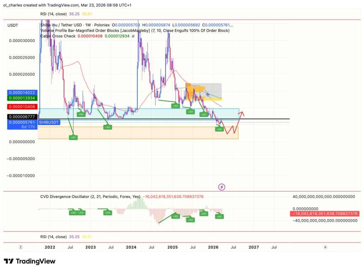Expand the bottom RSI (14, close) legend
The image size is (364, 271).
[x=54, y=236]
